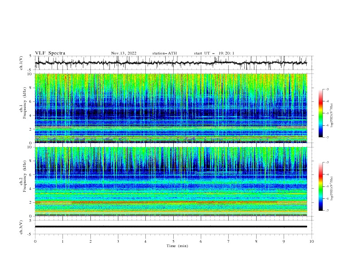Click the "station=ATH" header label
The height and width of the screenshot is (271, 351).
tap(164, 53)
